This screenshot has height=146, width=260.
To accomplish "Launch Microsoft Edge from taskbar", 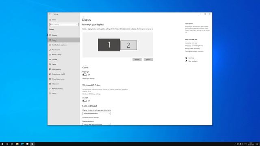I will [x=22, y=144].
